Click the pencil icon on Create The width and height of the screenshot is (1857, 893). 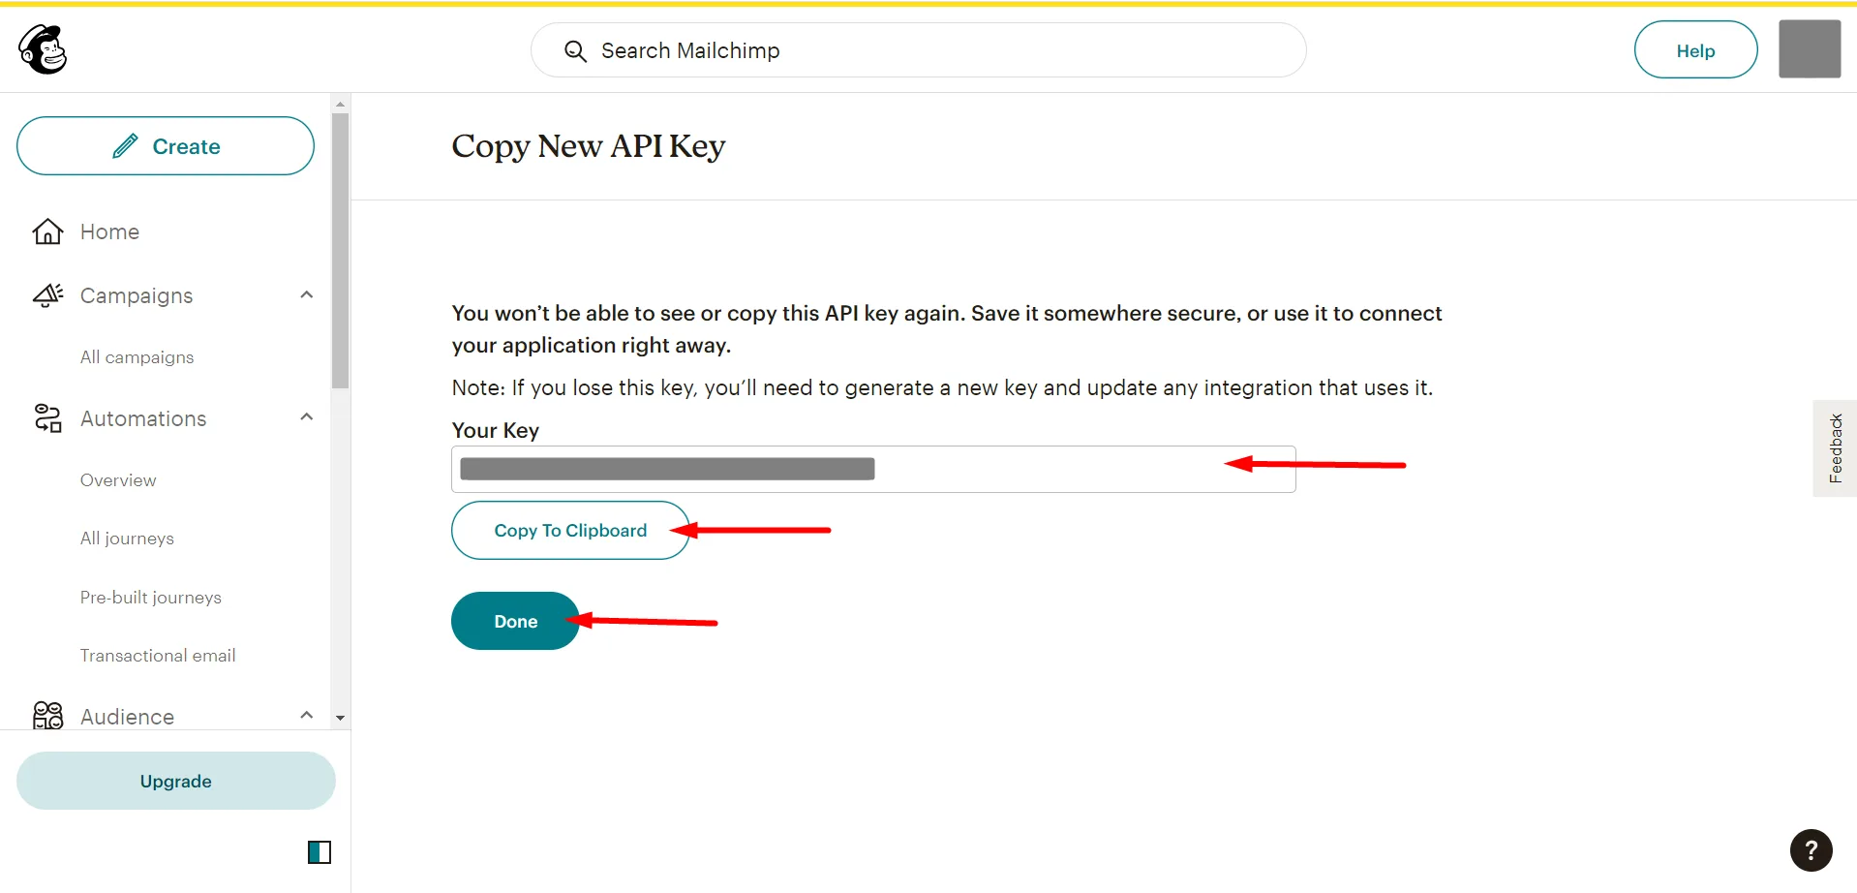coord(126,146)
